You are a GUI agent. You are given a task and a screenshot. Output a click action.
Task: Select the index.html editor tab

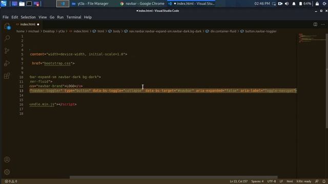tap(28, 25)
